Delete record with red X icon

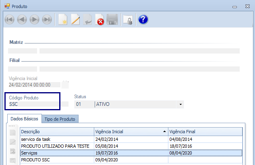tap(100, 20)
